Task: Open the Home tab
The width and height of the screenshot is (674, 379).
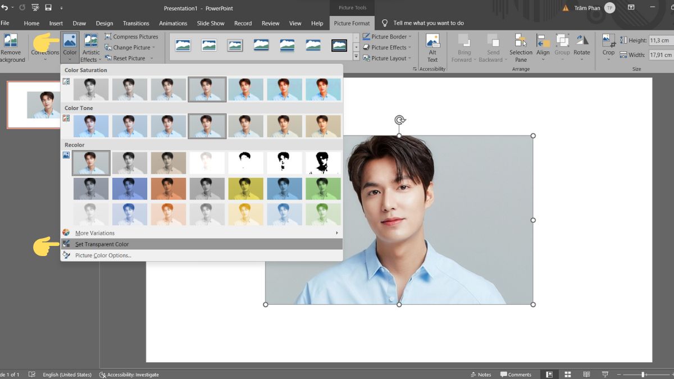Action: point(31,23)
